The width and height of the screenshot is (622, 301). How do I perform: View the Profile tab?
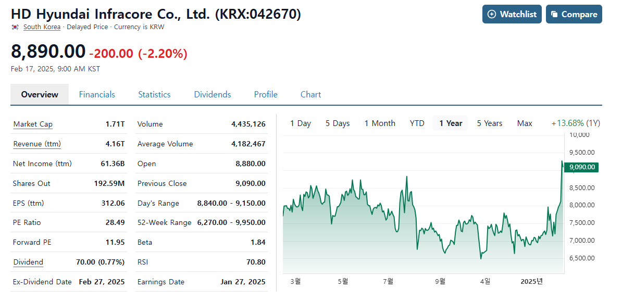pos(266,94)
